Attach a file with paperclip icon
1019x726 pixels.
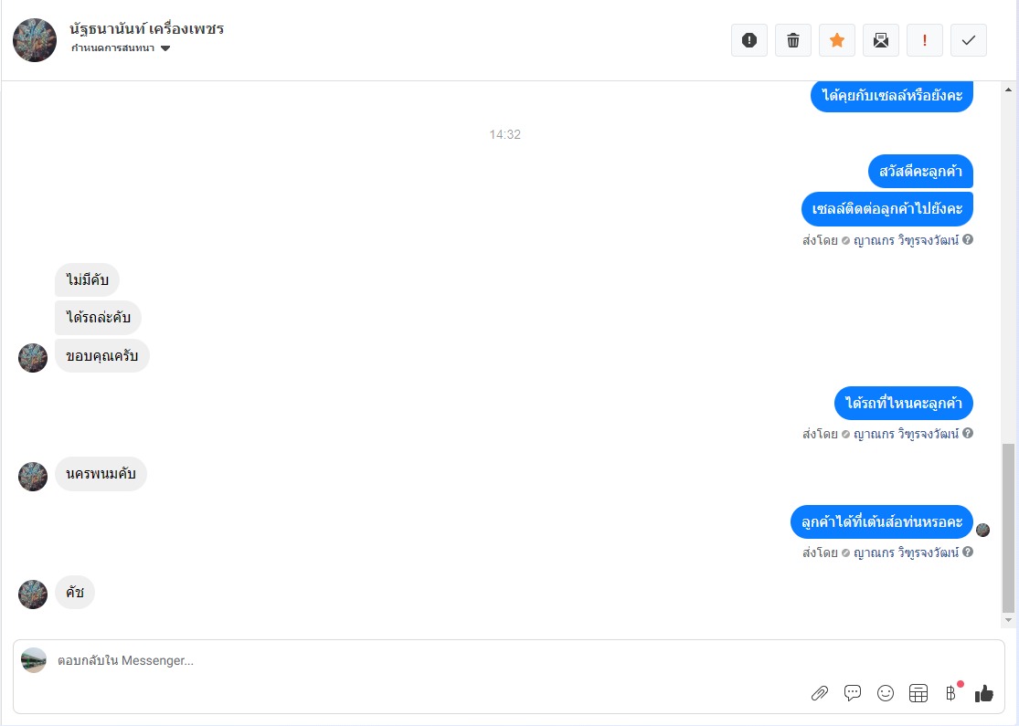tap(820, 693)
